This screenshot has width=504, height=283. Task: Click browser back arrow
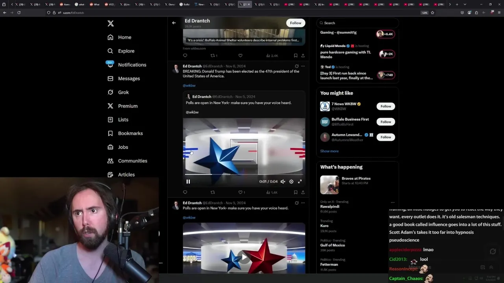(x=4, y=13)
